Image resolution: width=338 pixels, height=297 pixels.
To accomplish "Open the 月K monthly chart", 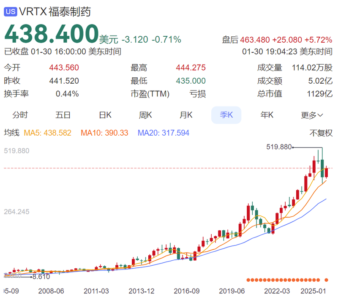I will coord(186,115).
